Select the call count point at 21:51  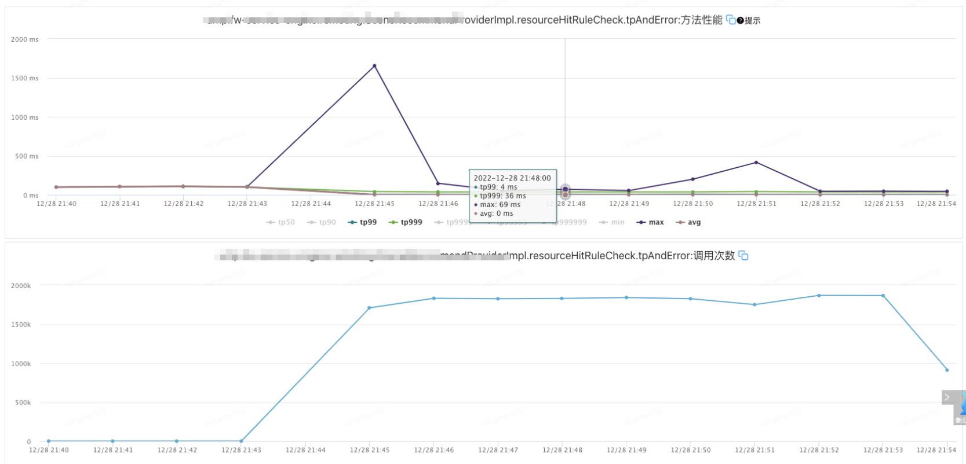(x=754, y=305)
